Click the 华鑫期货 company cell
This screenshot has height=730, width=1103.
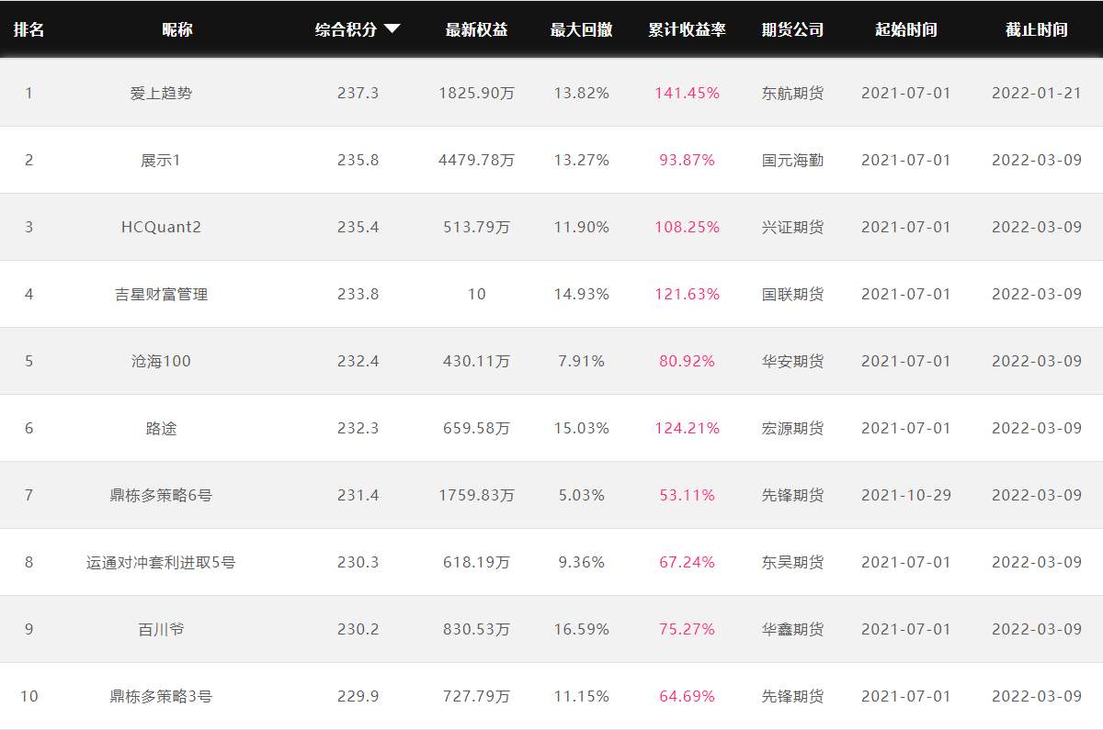click(x=792, y=629)
